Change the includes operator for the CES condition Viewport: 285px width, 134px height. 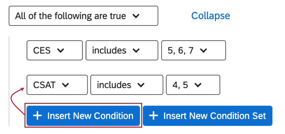coord(122,51)
